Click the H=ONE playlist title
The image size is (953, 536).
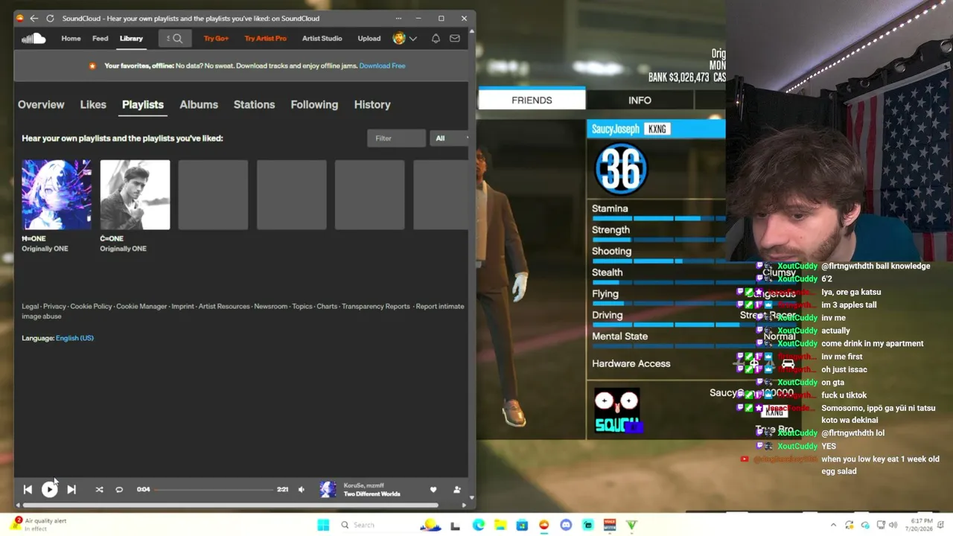[x=34, y=239]
